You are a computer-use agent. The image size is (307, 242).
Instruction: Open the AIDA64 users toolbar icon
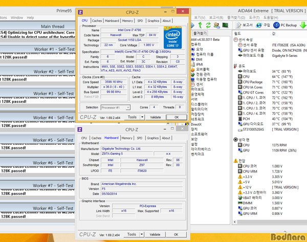[217, 25]
